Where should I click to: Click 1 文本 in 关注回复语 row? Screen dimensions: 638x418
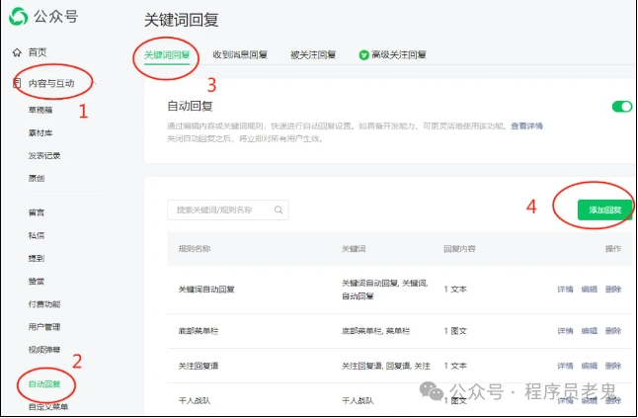coord(455,366)
